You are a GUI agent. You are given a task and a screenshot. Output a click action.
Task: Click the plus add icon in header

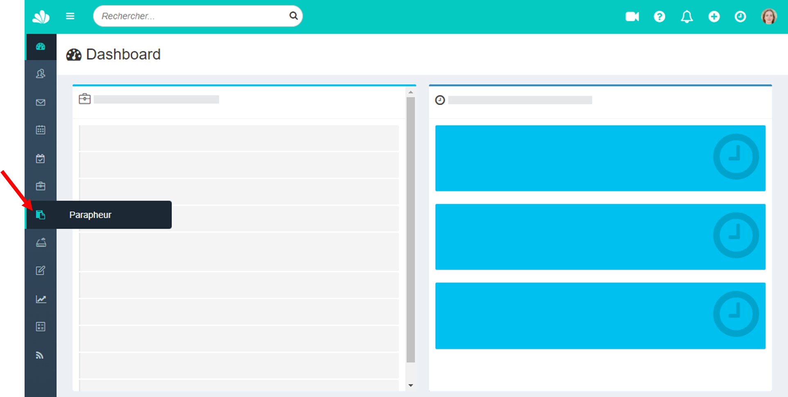coord(714,16)
